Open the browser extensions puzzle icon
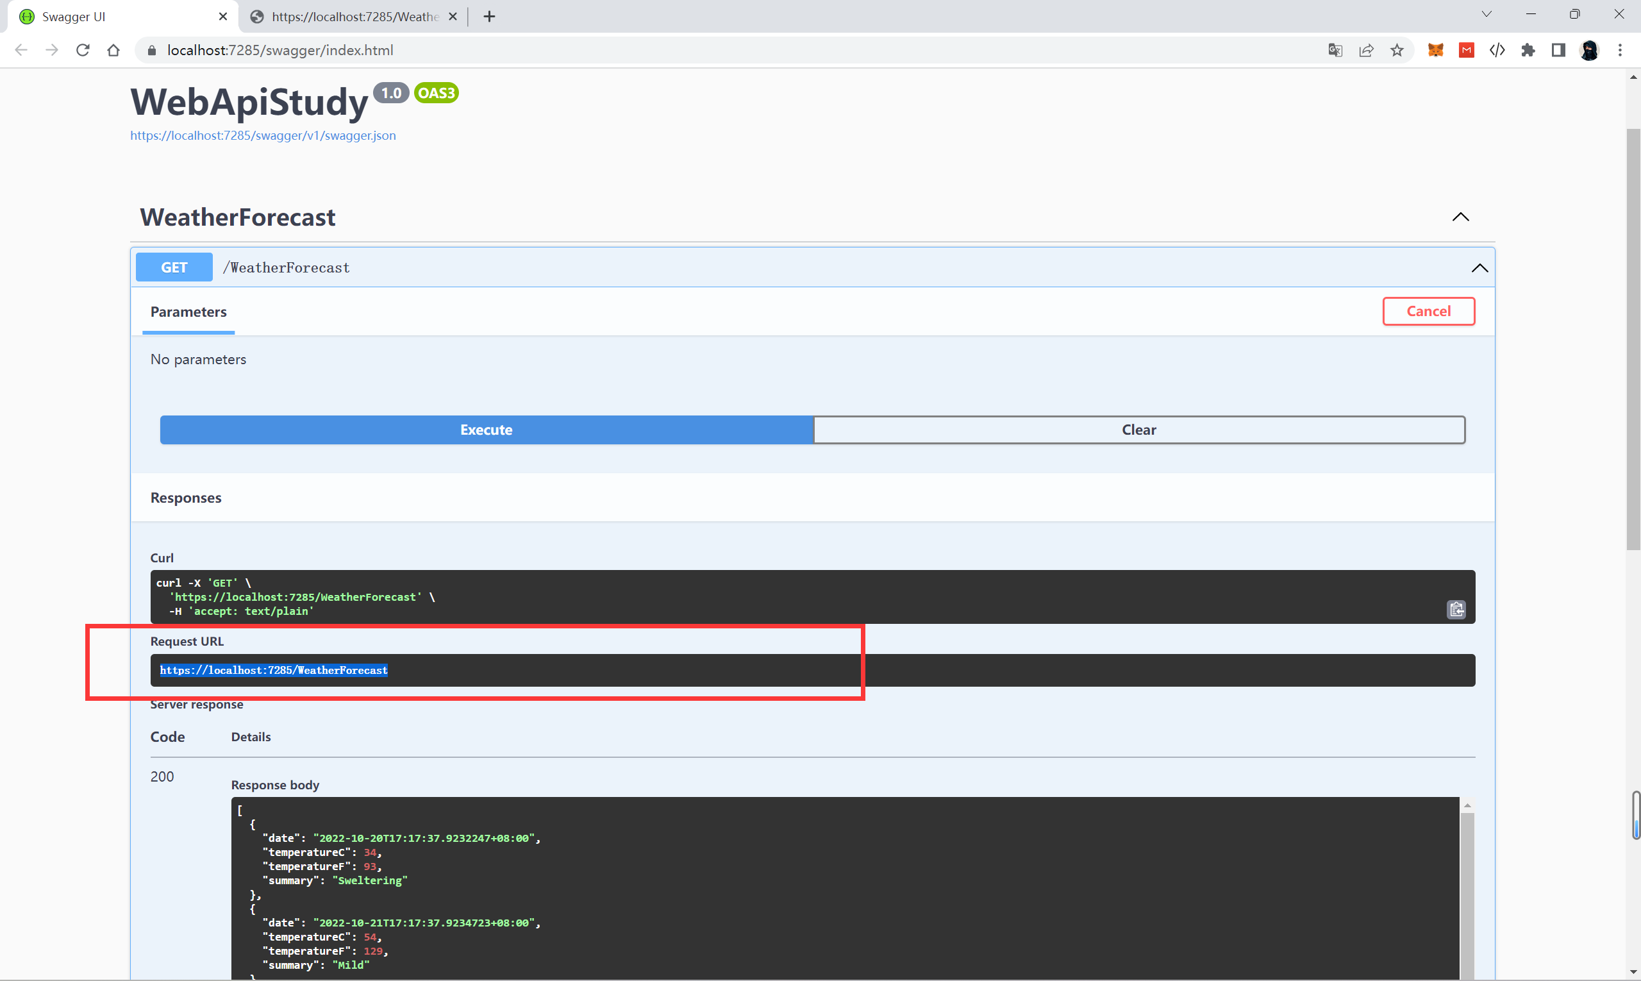This screenshot has height=981, width=1641. (1528, 50)
